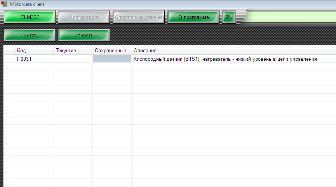Sort by the Описание column header
The image size is (336, 187).
234,50
